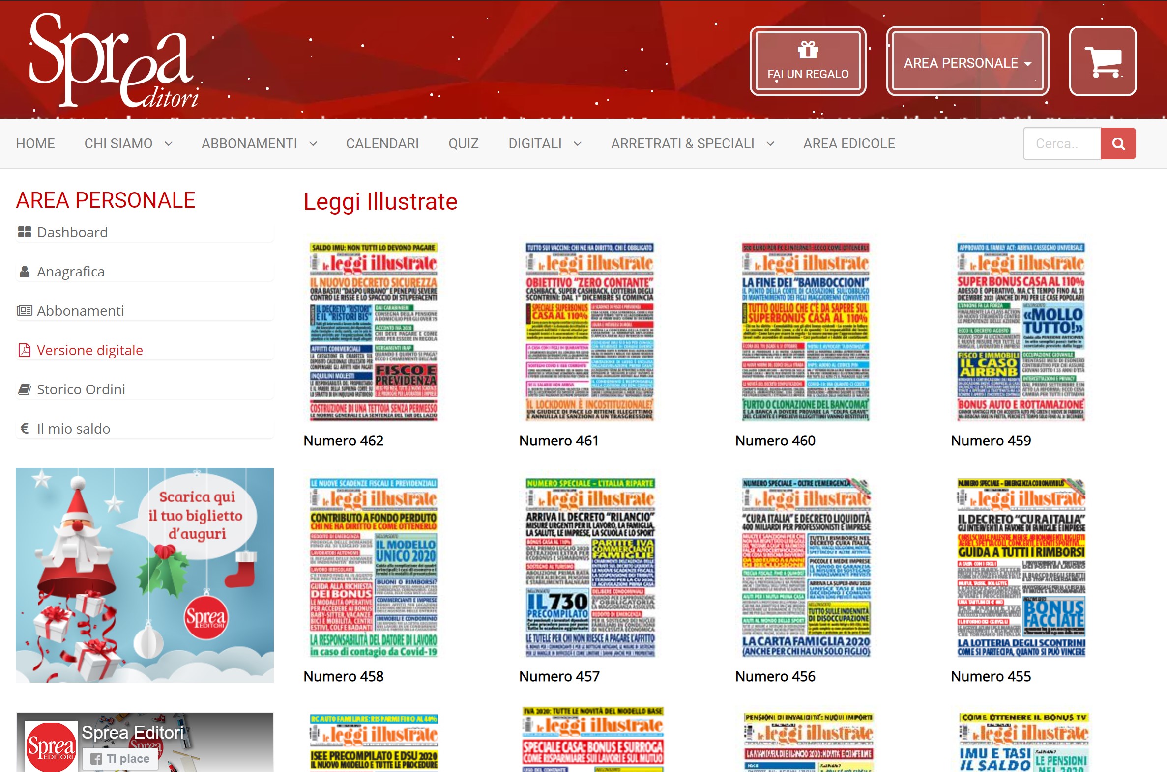
Task: Click the Sprea Editori Facebook page avatar
Action: [x=51, y=747]
